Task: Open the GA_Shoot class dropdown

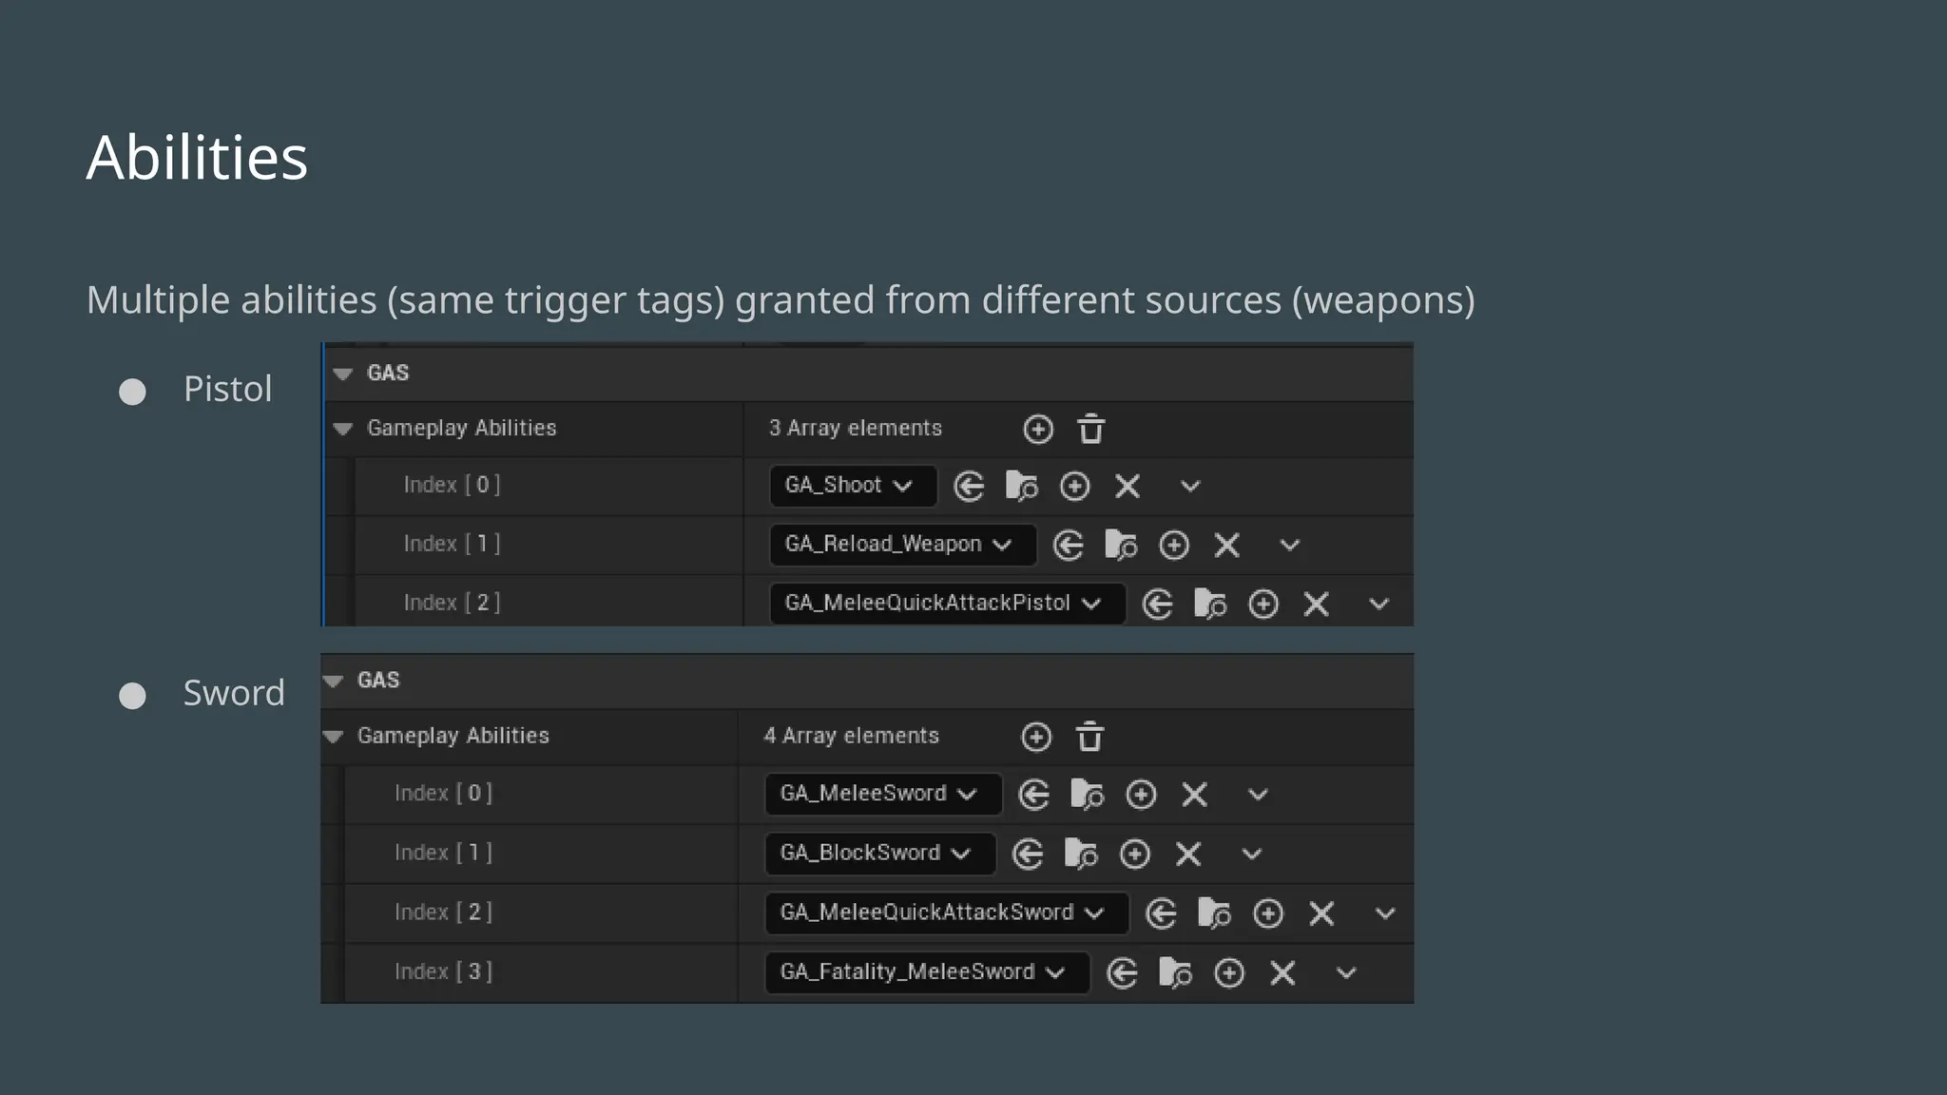Action: coord(853,486)
